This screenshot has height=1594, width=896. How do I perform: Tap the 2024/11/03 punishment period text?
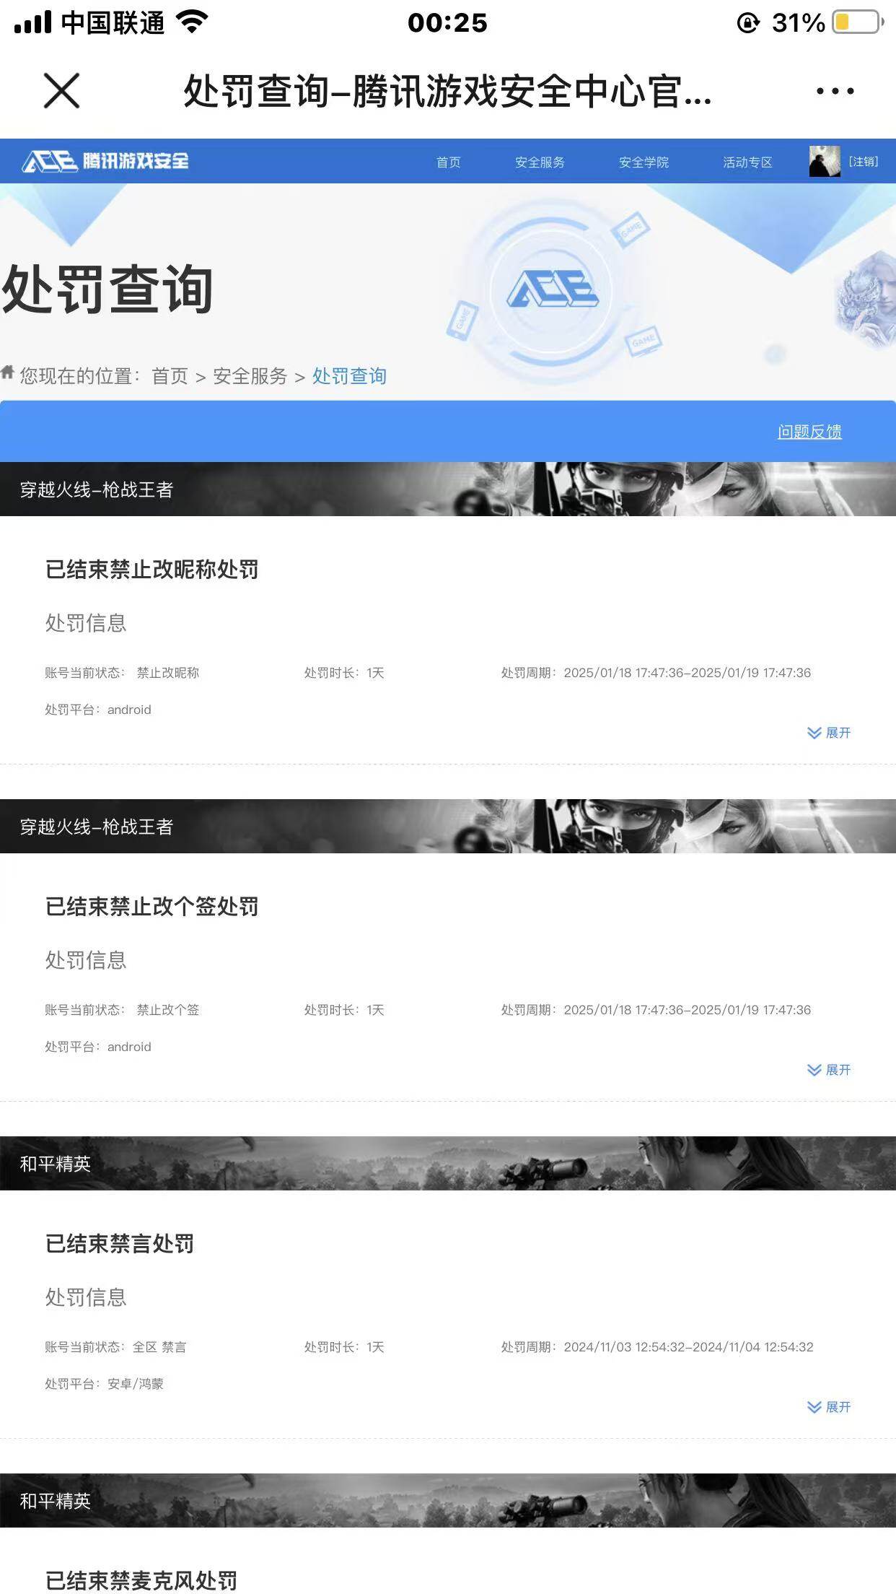coord(657,1347)
